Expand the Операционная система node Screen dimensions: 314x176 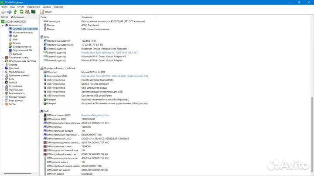3,61
